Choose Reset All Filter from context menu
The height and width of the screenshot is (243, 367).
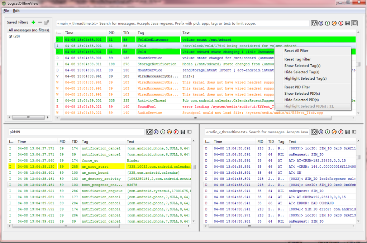[x=313, y=51]
